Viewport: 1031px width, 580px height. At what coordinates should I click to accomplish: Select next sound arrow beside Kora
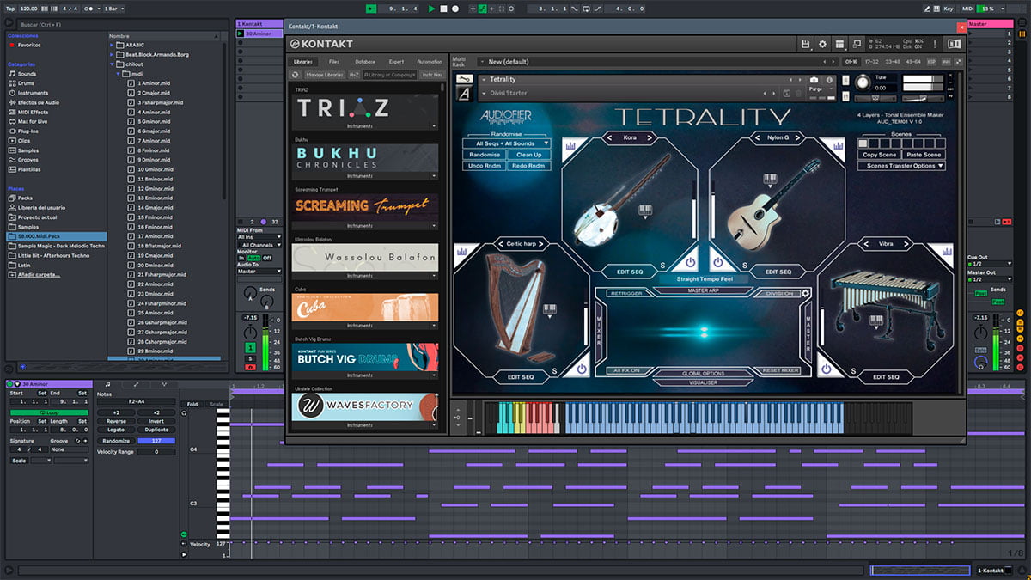[x=649, y=137]
